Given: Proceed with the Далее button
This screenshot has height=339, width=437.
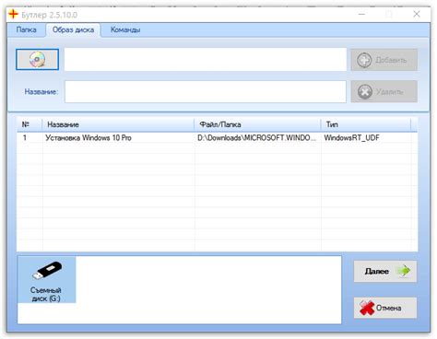Looking at the screenshot, I should pyautogui.click(x=385, y=271).
